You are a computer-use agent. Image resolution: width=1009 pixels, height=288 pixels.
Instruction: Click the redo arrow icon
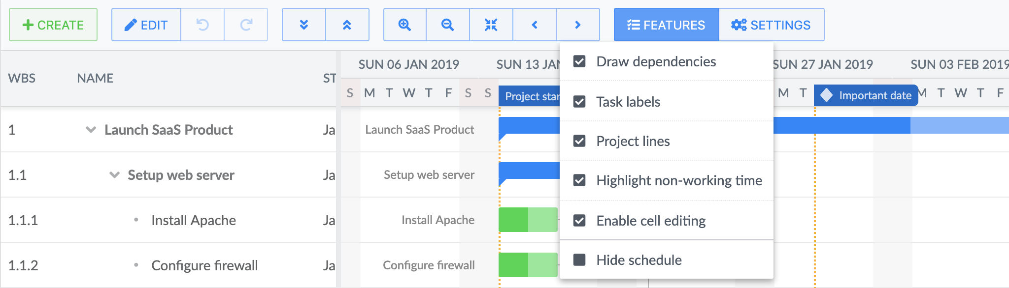pos(246,25)
